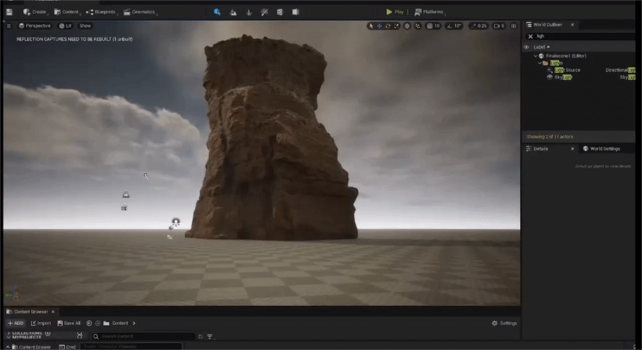
Task: Select the rotate gizmo tool in viewport
Action: (388, 26)
